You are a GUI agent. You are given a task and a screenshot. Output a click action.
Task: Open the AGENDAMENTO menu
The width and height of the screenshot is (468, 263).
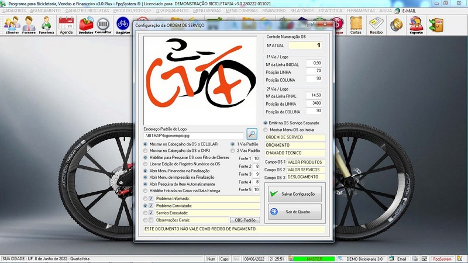pyautogui.click(x=46, y=11)
